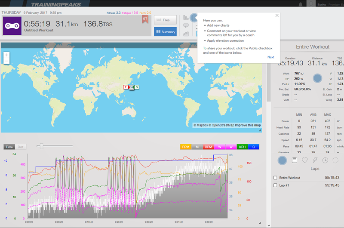This screenshot has width=344, height=228.
Task: Click the 50.0/50.0% power balance value
Action: click(303, 89)
